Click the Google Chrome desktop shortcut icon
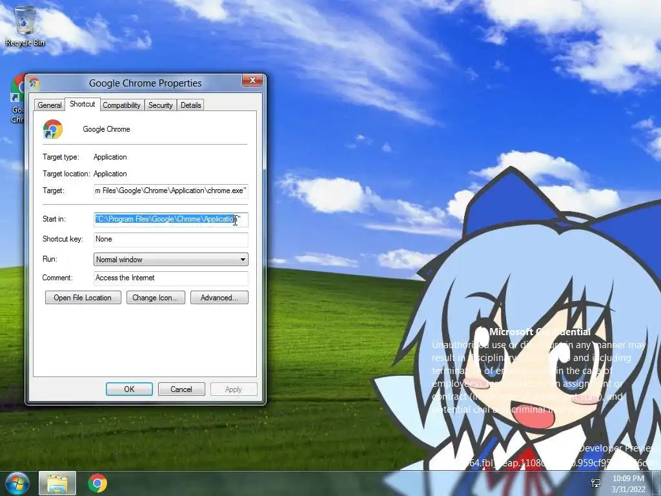The height and width of the screenshot is (496, 661). pyautogui.click(x=17, y=98)
